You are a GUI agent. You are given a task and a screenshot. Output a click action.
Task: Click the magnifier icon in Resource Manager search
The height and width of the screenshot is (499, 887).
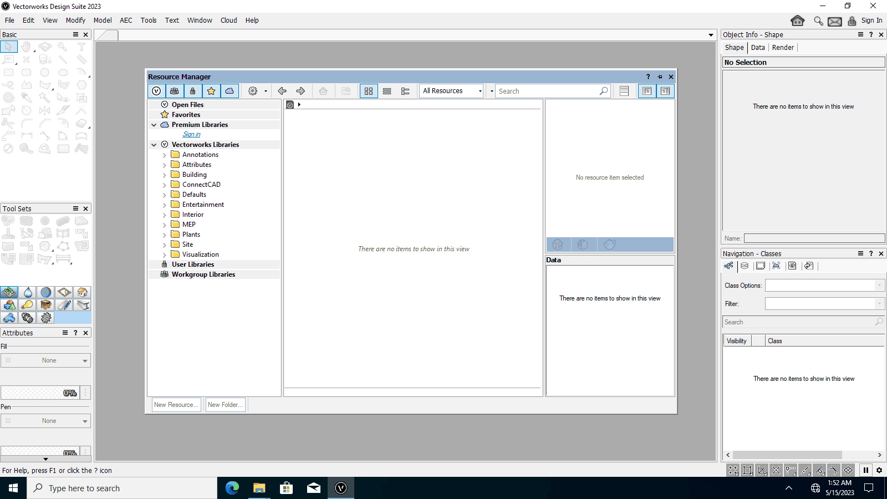click(604, 91)
